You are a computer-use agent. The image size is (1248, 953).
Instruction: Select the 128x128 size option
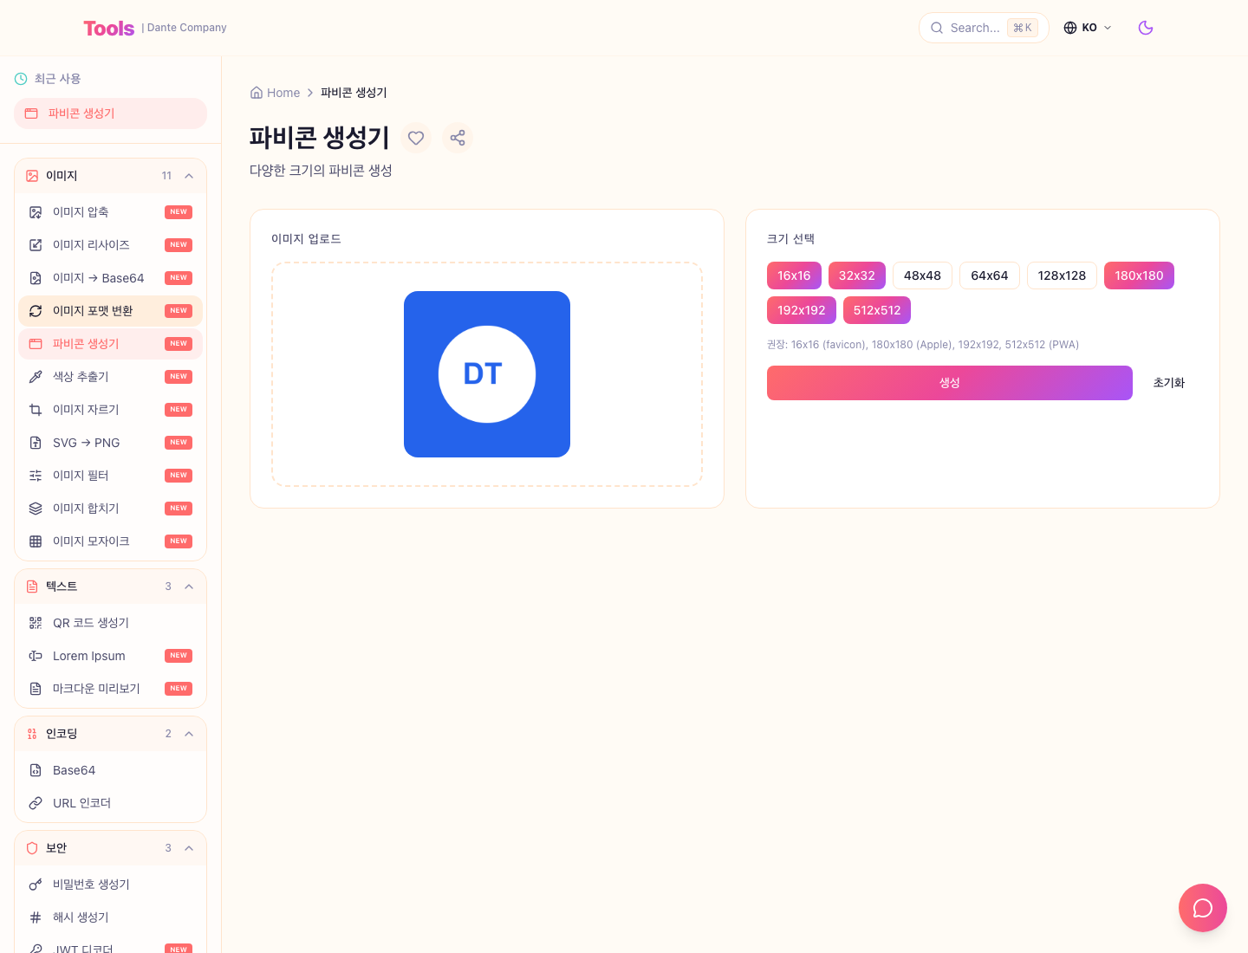[1062, 276]
